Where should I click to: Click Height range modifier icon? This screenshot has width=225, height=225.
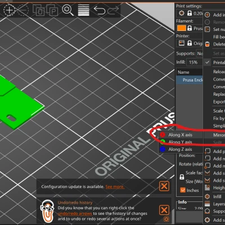click(x=207, y=187)
